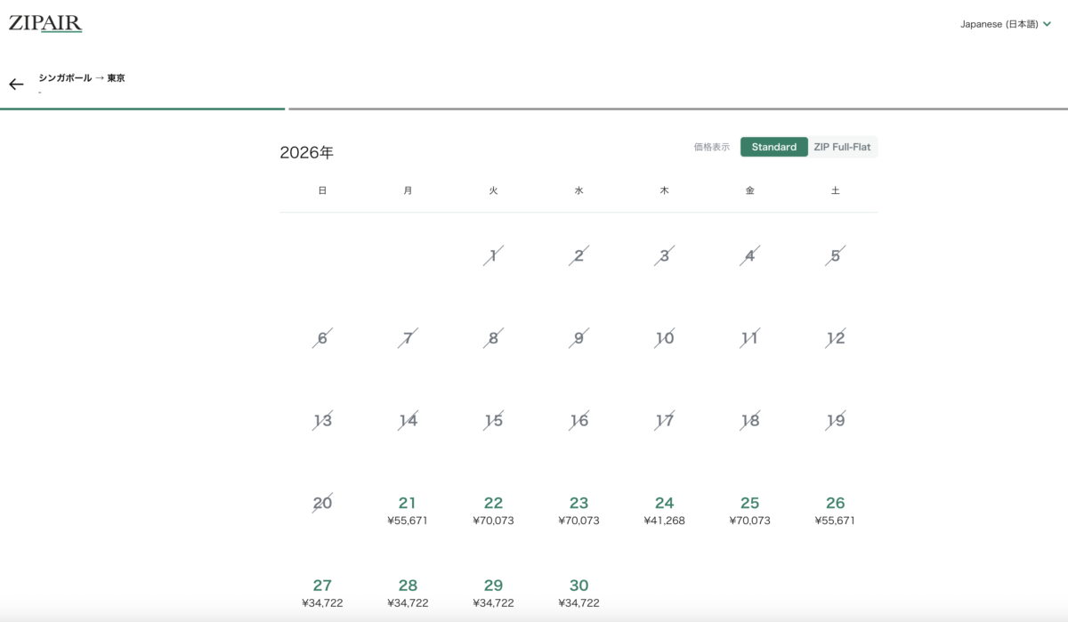Click the シンガポール → 東京 route title
The height and width of the screenshot is (622, 1068).
coord(82,78)
